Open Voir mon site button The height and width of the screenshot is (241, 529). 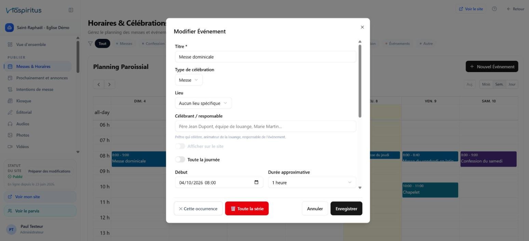point(40,197)
